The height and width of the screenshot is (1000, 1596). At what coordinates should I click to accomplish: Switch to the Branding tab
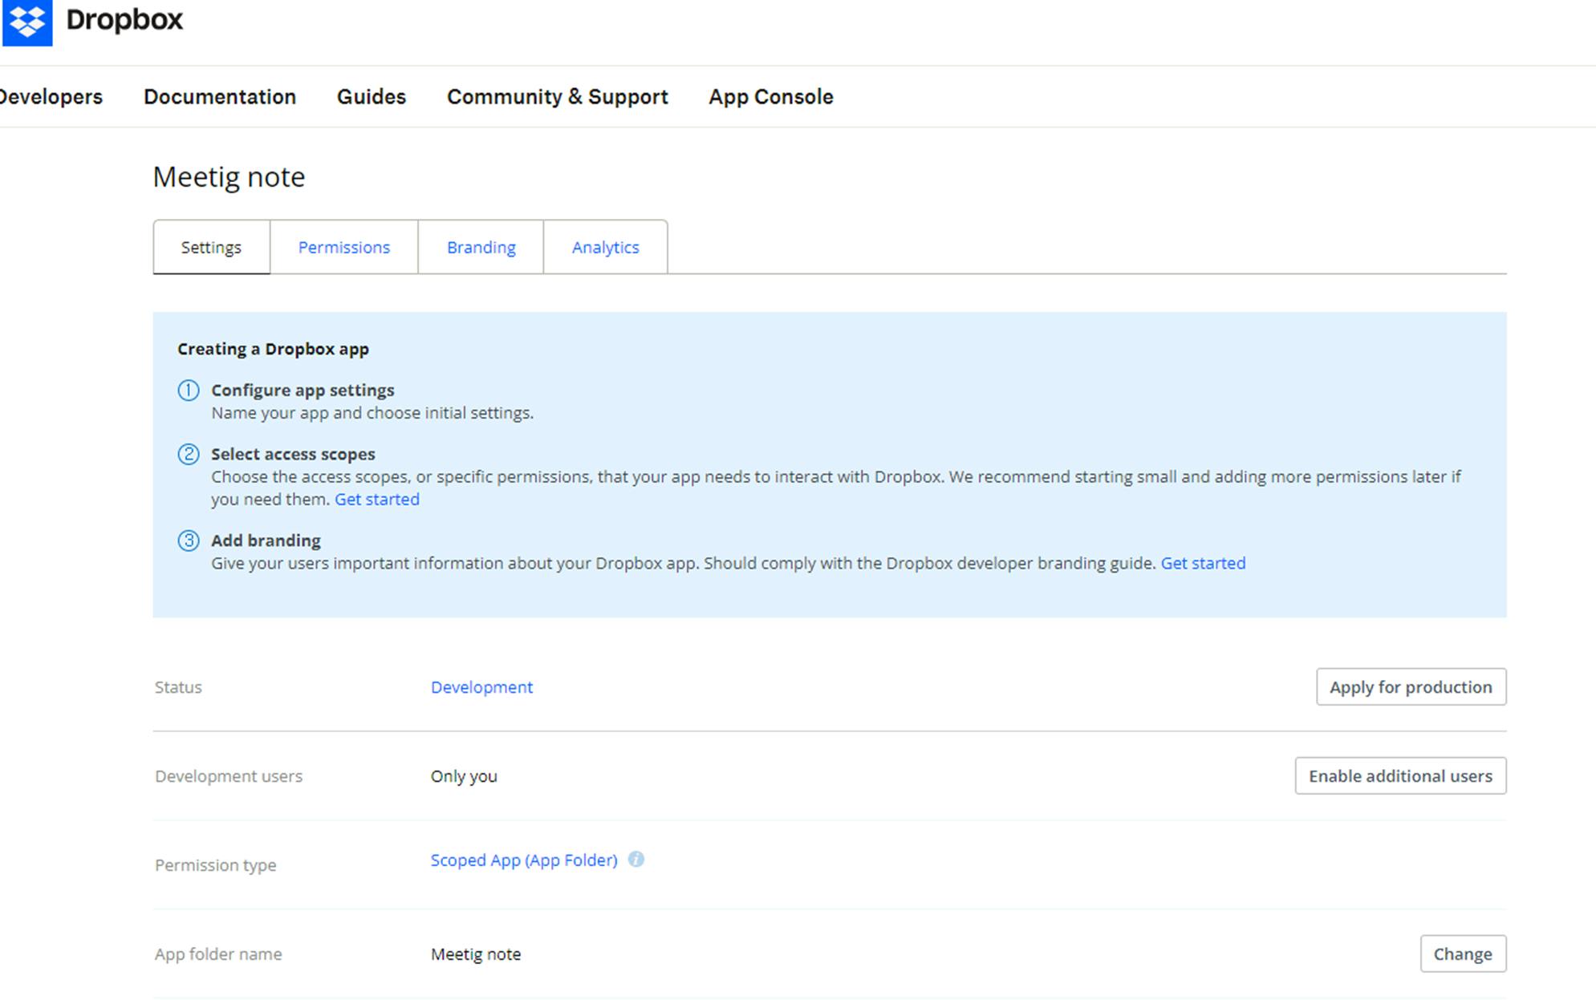pos(481,247)
